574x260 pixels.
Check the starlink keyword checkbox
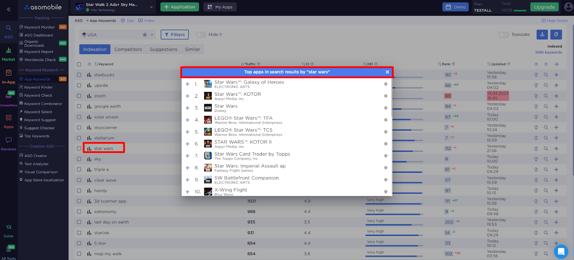click(x=79, y=233)
